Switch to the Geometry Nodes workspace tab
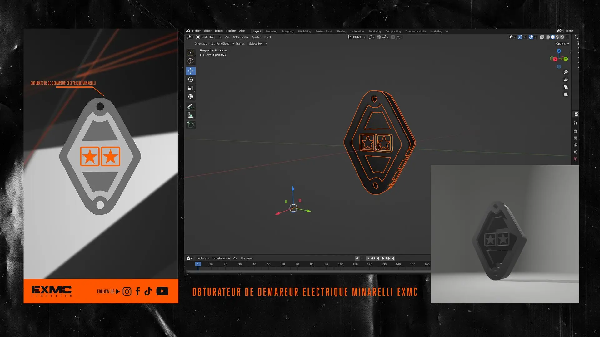The image size is (600, 337). point(416,32)
